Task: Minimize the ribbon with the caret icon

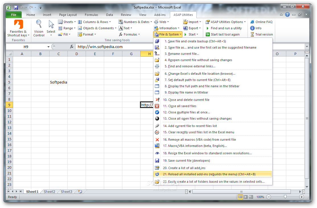Action: 281,15
